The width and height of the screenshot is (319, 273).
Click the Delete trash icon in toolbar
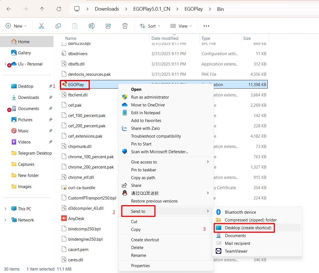pos(125,26)
